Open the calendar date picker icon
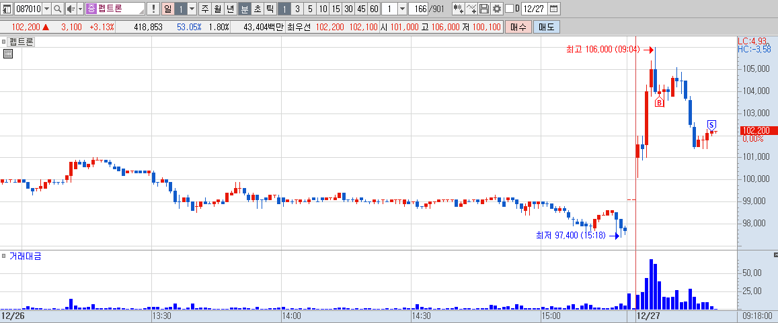The height and width of the screenshot is (323, 778). pyautogui.click(x=553, y=9)
